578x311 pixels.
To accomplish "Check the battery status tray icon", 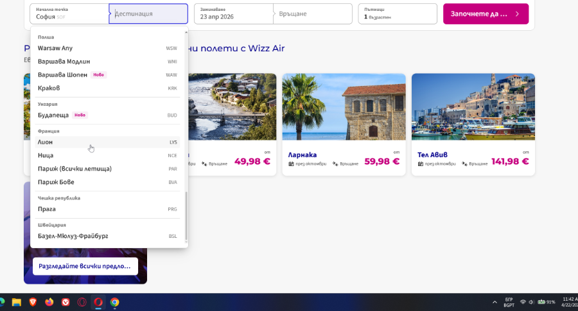I will click(x=547, y=302).
